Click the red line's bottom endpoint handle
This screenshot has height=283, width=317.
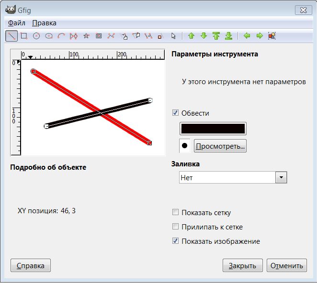click(149, 142)
